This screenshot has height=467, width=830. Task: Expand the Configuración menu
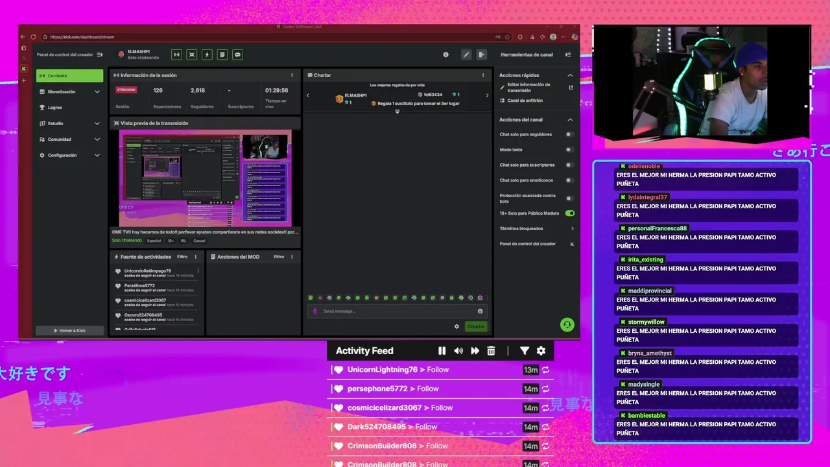pos(97,156)
